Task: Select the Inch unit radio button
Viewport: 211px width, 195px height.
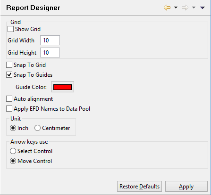Action: (13, 128)
